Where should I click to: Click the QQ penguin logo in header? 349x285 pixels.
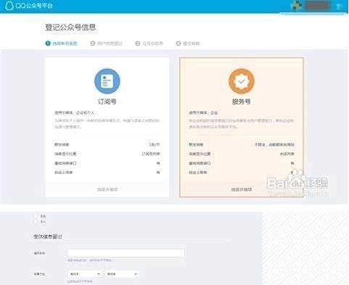pos(9,6)
